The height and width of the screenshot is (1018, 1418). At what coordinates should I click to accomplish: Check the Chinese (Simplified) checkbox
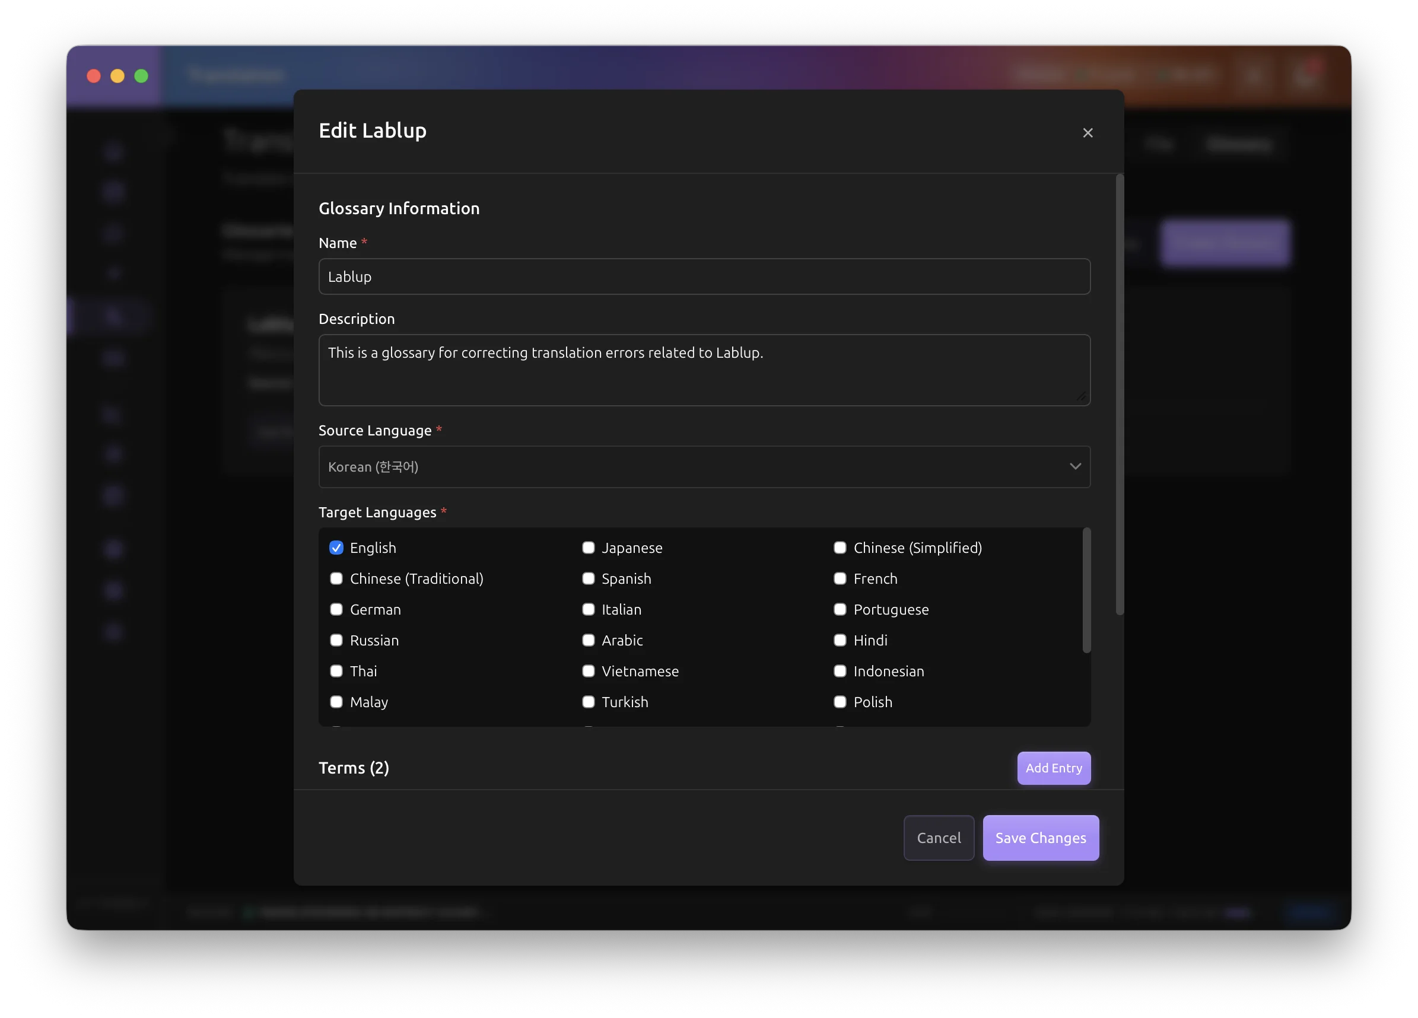840,548
